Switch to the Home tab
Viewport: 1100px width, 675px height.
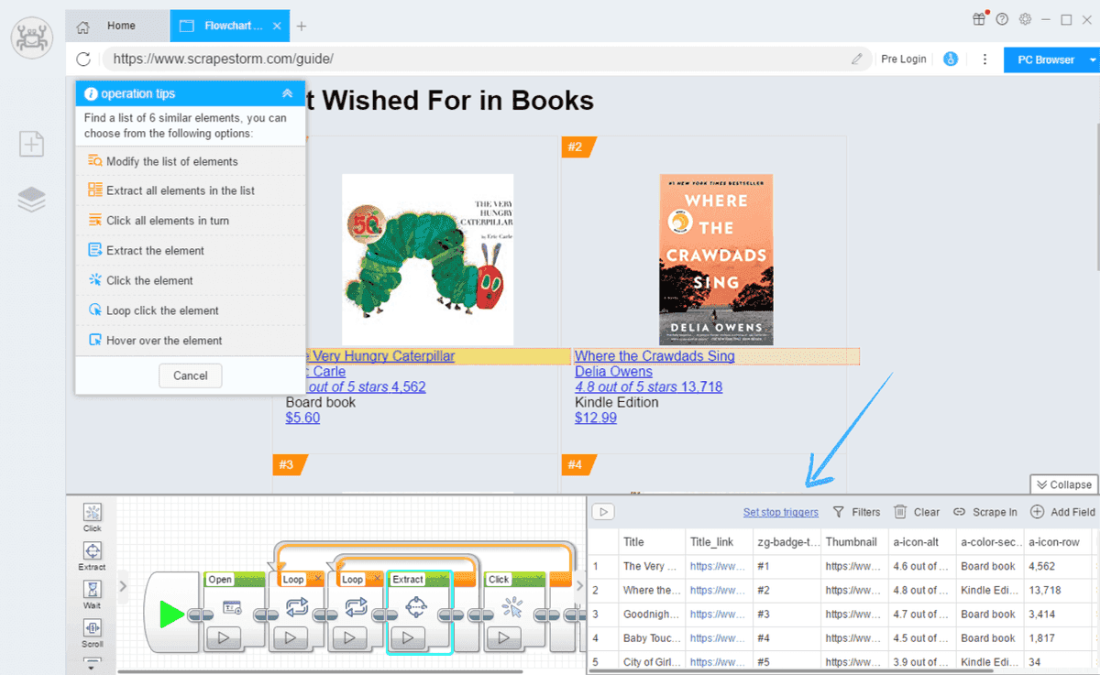[120, 26]
